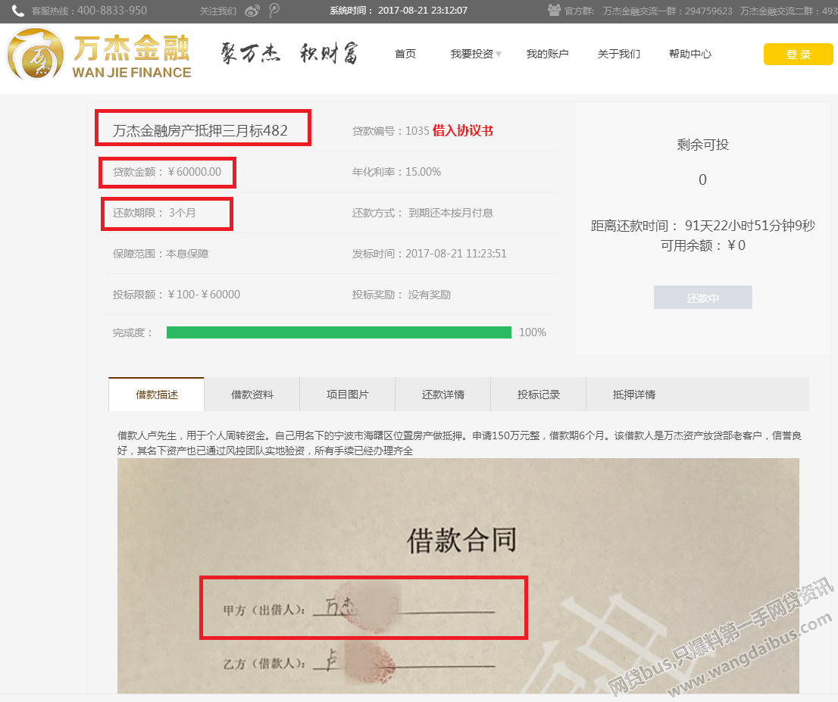Click the 可用余额 ￥0 text
This screenshot has width=838, height=702.
pos(703,245)
